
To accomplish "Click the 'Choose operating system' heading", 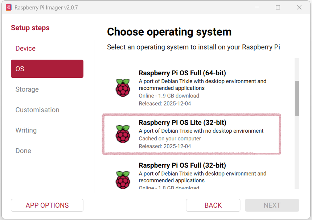I will point(169,32).
